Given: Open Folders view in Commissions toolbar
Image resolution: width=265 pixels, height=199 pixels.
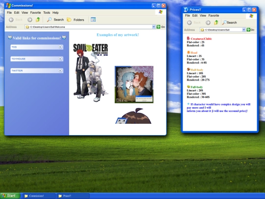Looking at the screenshot, I should [x=76, y=20].
